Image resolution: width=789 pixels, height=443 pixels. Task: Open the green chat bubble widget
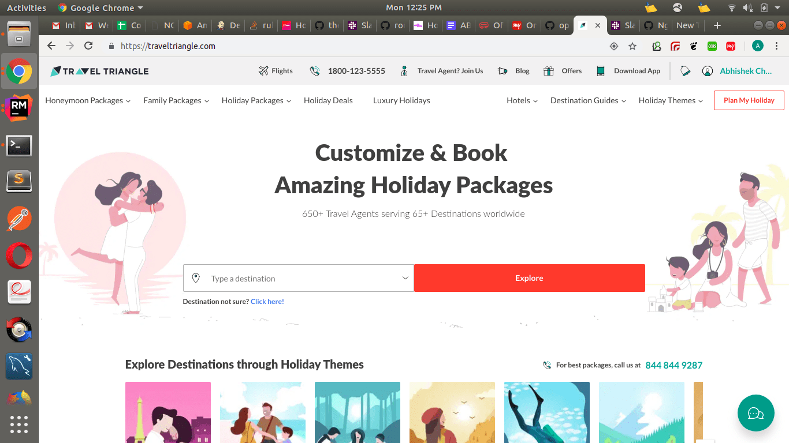click(755, 413)
